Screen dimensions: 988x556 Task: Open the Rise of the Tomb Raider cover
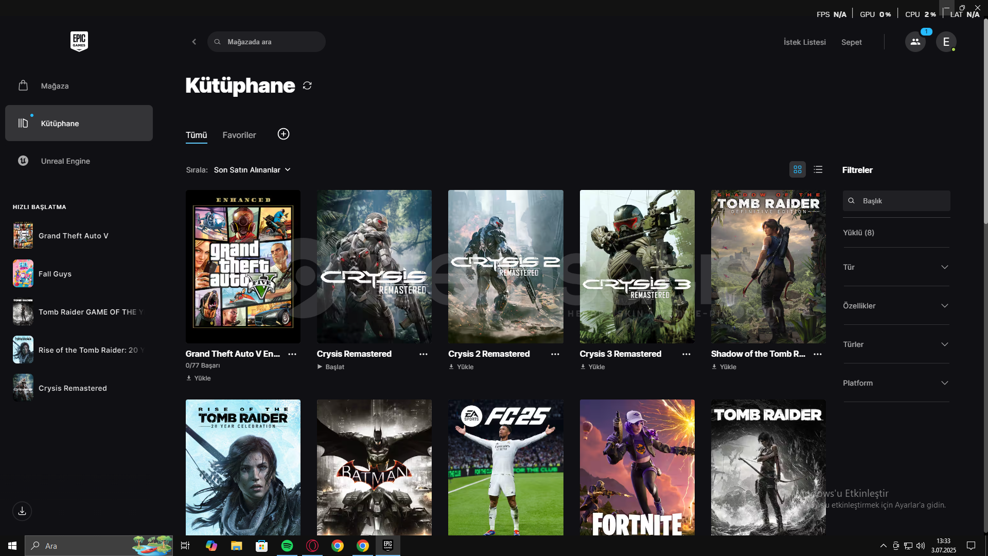243,467
